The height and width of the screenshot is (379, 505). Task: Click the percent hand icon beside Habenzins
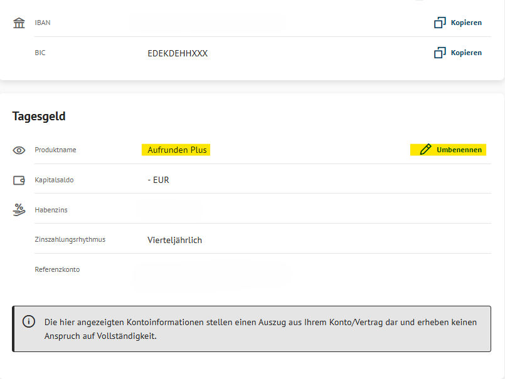click(19, 210)
